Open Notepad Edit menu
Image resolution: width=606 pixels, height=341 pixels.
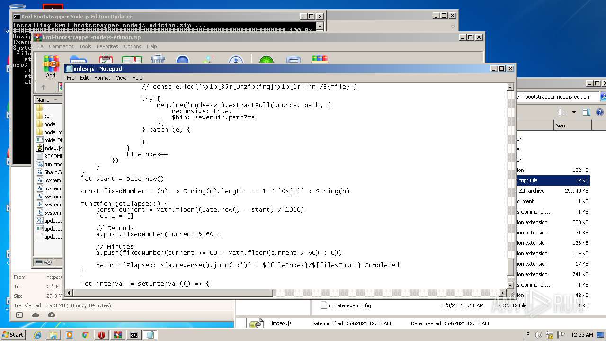click(84, 78)
